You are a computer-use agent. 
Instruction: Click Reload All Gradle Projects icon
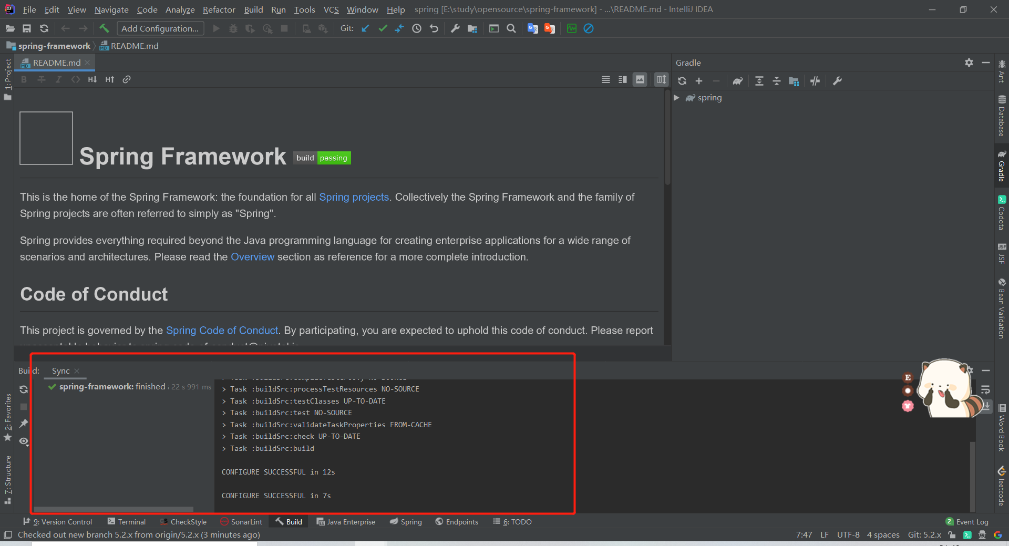[682, 81]
